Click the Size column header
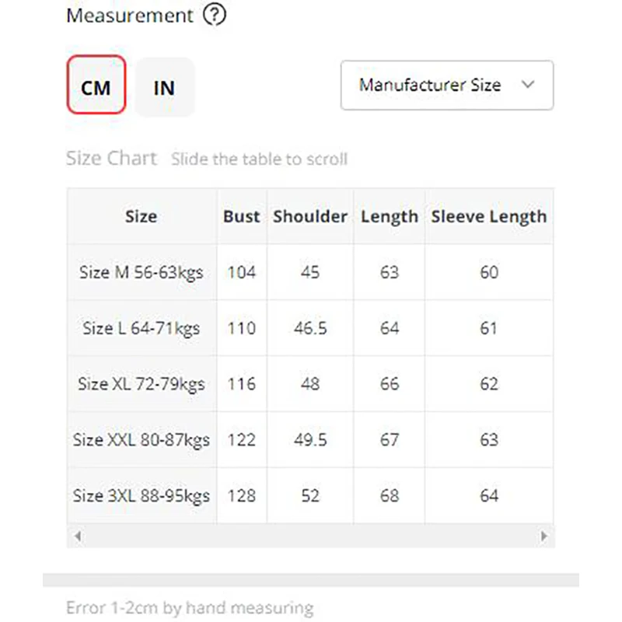 (141, 217)
